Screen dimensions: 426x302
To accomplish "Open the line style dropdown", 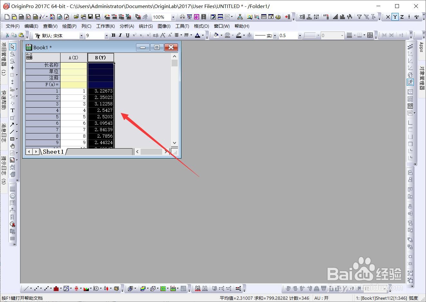I will click(274, 35).
